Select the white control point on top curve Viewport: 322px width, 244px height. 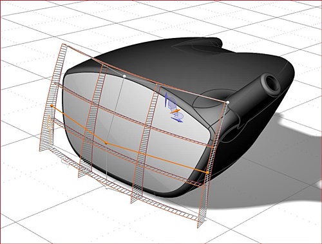click(x=124, y=76)
